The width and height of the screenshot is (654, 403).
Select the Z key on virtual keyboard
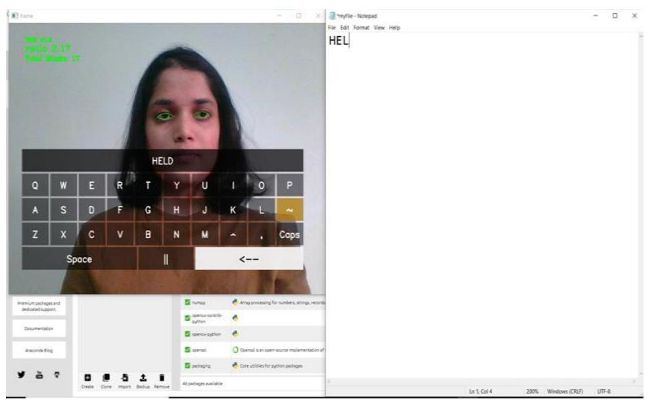(35, 235)
